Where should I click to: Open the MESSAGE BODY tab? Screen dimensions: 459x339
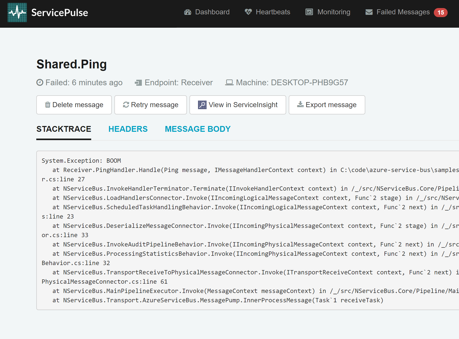point(198,129)
